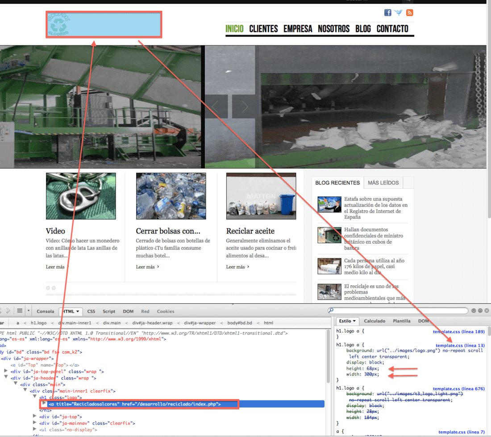Select the MÁS LEÍDOS tab
Image resolution: width=491 pixels, height=437 pixels.
tap(383, 183)
